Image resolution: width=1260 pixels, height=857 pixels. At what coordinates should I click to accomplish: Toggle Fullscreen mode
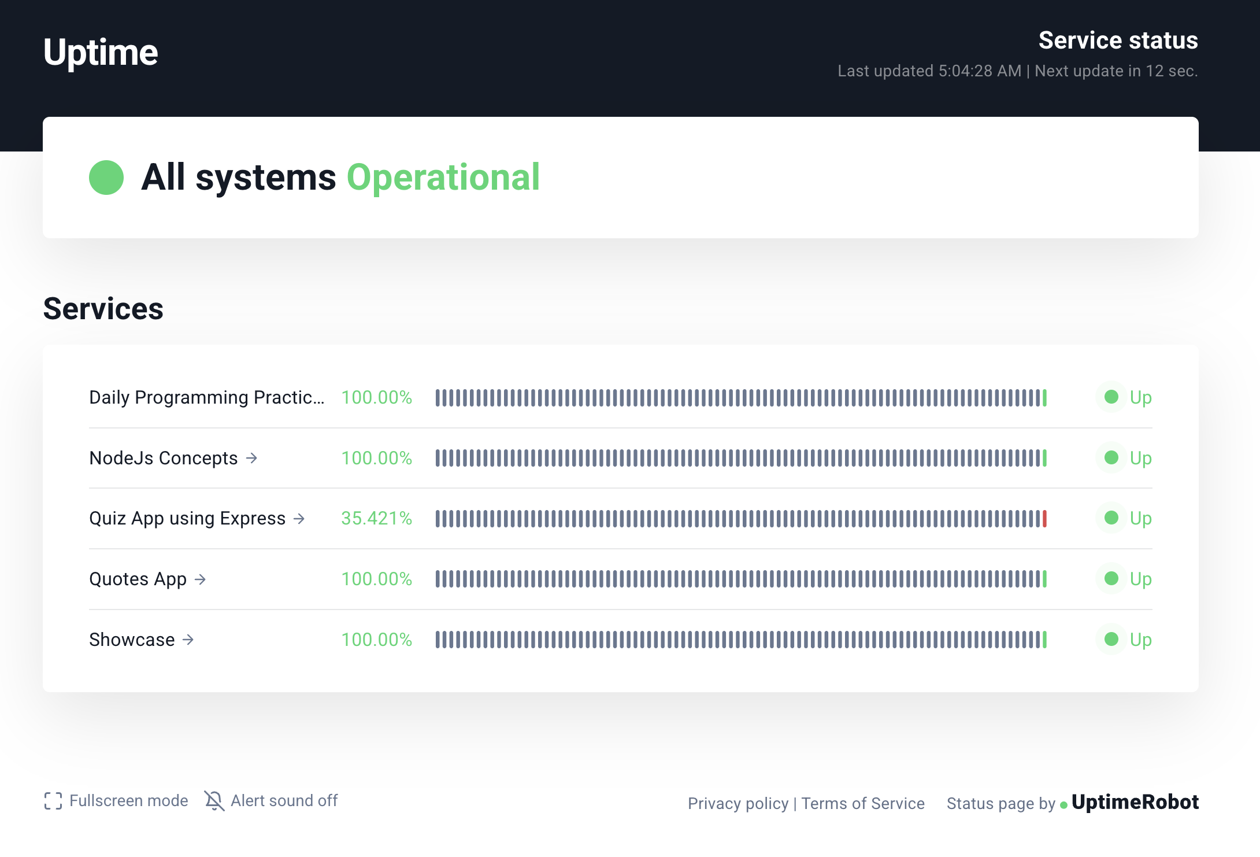click(x=116, y=801)
